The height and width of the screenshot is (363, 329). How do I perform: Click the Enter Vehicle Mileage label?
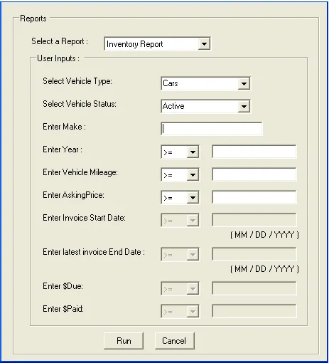(80, 172)
